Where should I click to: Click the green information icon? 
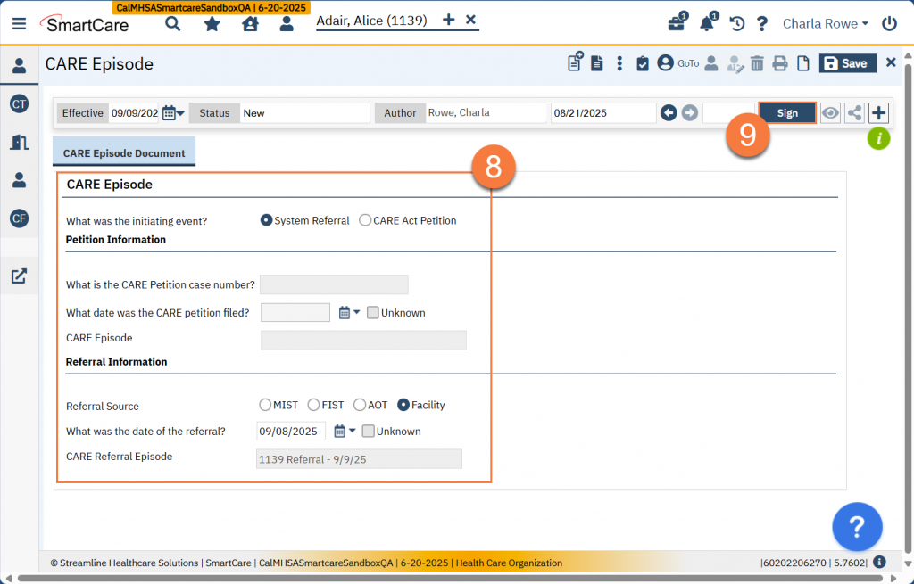tap(878, 138)
